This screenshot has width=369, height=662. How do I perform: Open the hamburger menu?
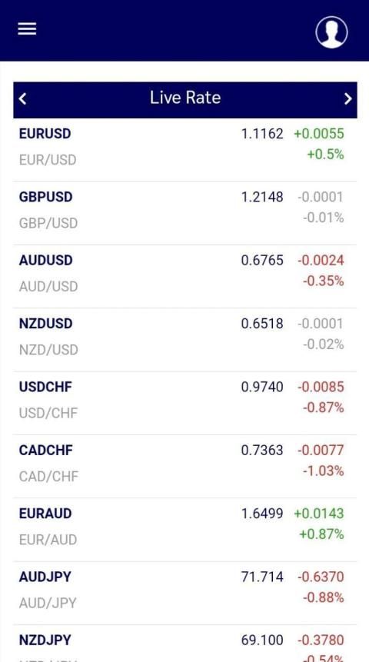(x=27, y=29)
